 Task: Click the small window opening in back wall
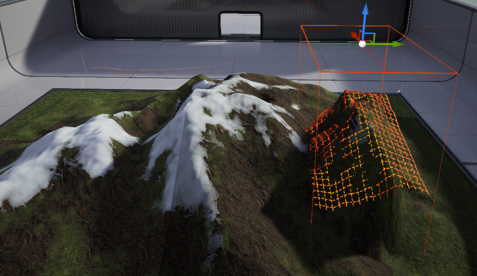point(241,24)
